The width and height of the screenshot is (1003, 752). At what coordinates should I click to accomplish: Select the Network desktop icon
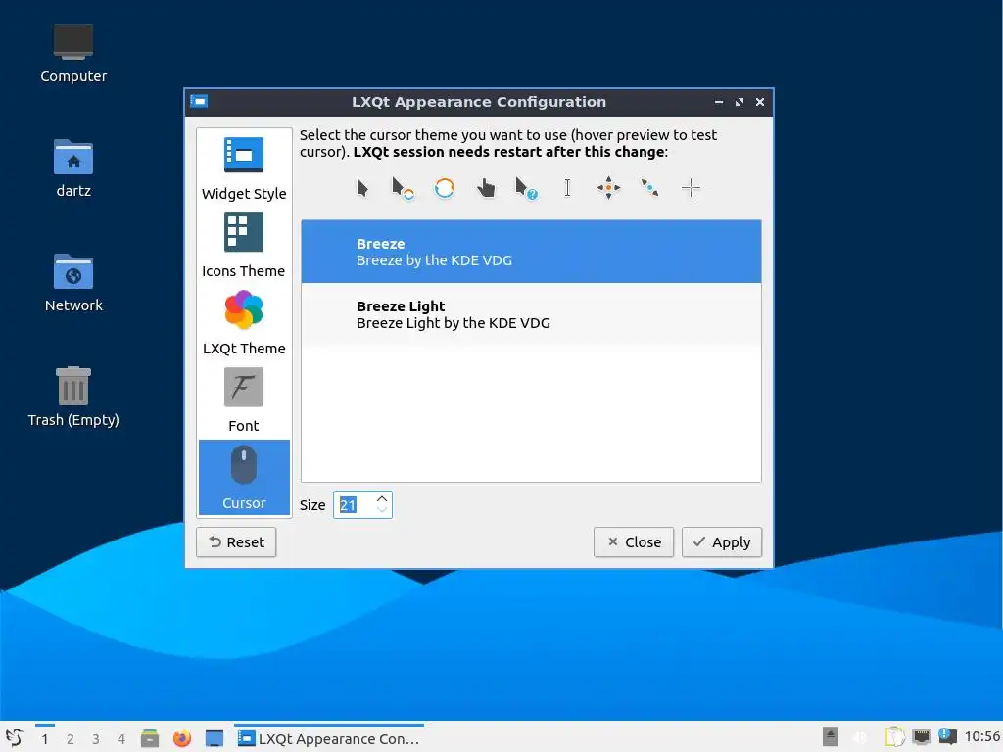pos(73,283)
